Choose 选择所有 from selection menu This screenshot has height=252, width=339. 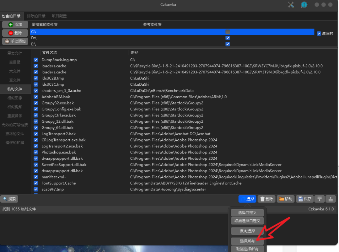(x=247, y=241)
